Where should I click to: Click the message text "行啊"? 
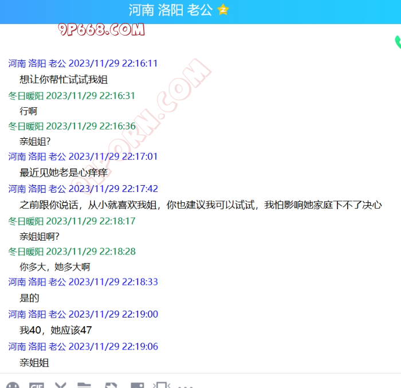pos(28,111)
